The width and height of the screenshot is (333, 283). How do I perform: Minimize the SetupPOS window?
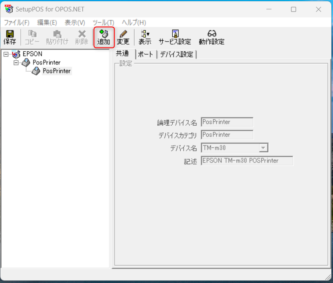(269, 9)
